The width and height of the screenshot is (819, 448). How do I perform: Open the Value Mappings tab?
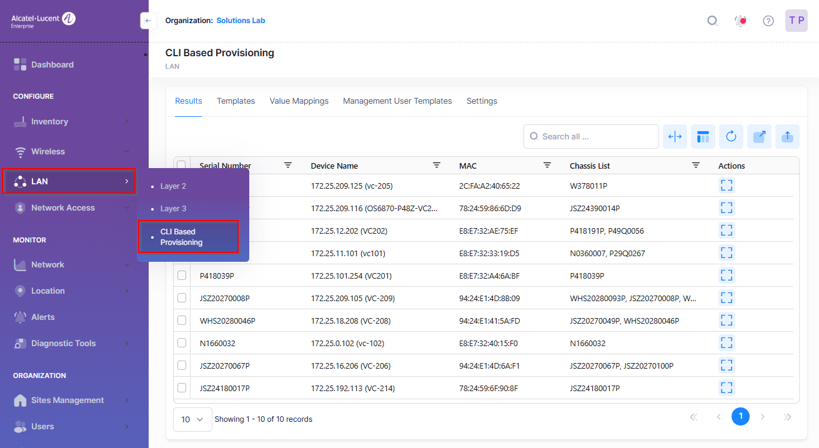299,101
